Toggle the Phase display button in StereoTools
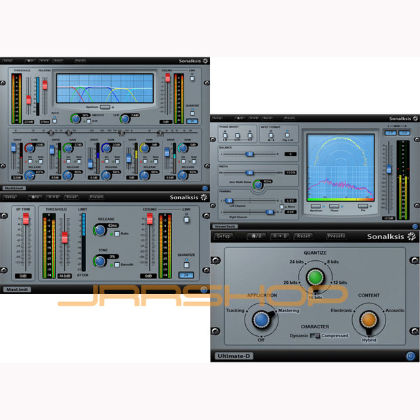This screenshot has width=420, height=420. 334,206
